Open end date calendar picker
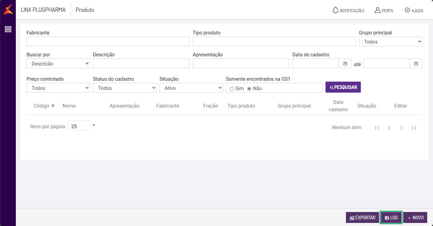433x226 pixels. (416, 64)
